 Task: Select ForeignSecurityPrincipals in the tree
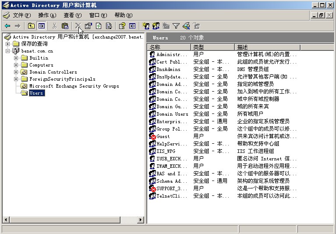62,79
